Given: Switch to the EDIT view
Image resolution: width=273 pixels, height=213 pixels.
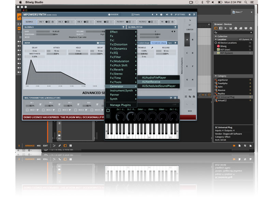Looking at the screenshot, I should tap(45, 146).
